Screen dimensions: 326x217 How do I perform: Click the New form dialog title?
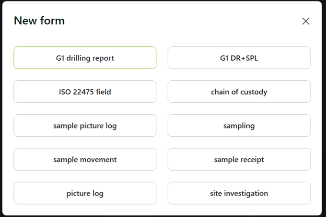[39, 21]
